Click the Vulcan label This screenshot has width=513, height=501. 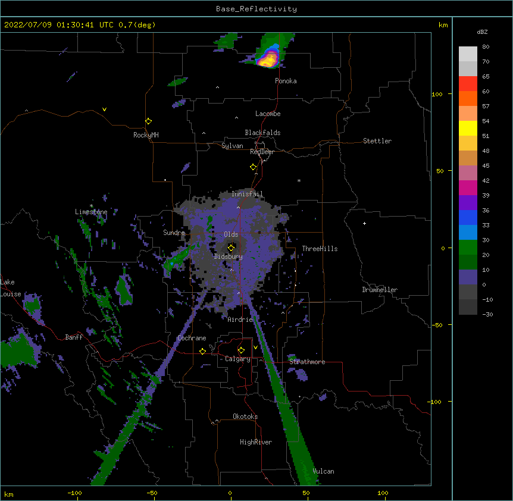tap(323, 471)
